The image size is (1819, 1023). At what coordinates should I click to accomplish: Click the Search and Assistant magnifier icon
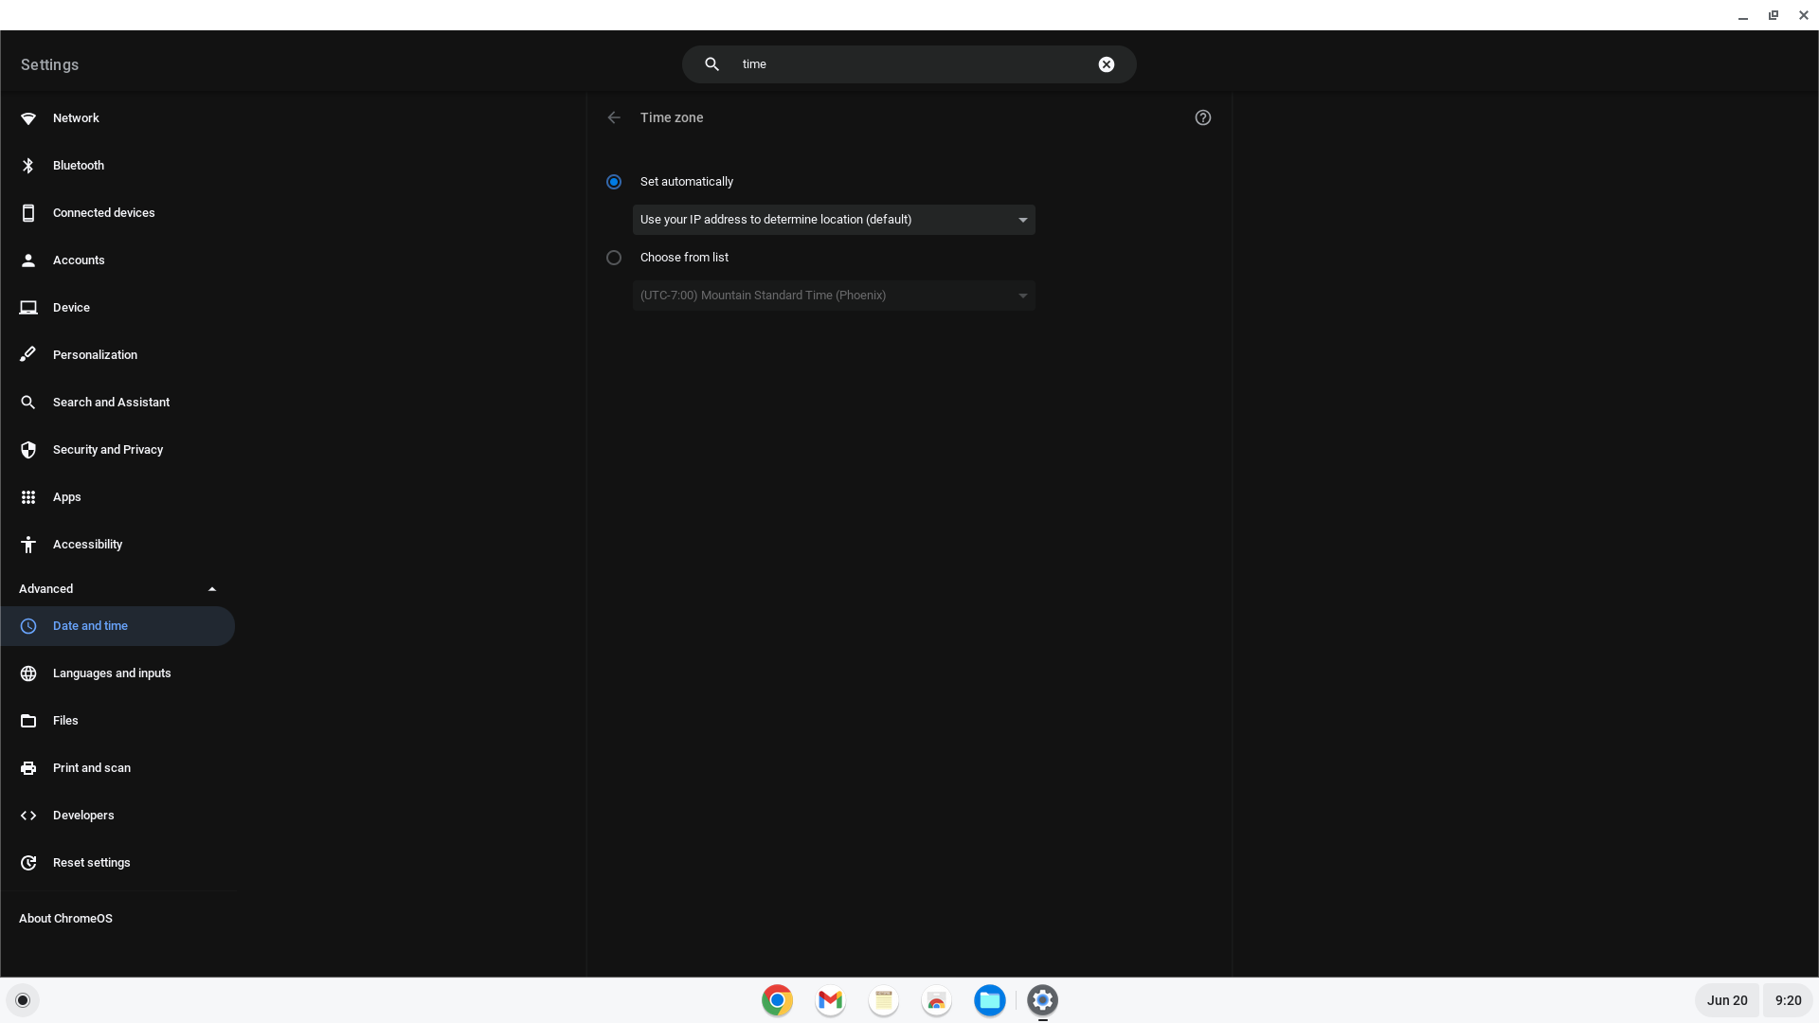[28, 403]
